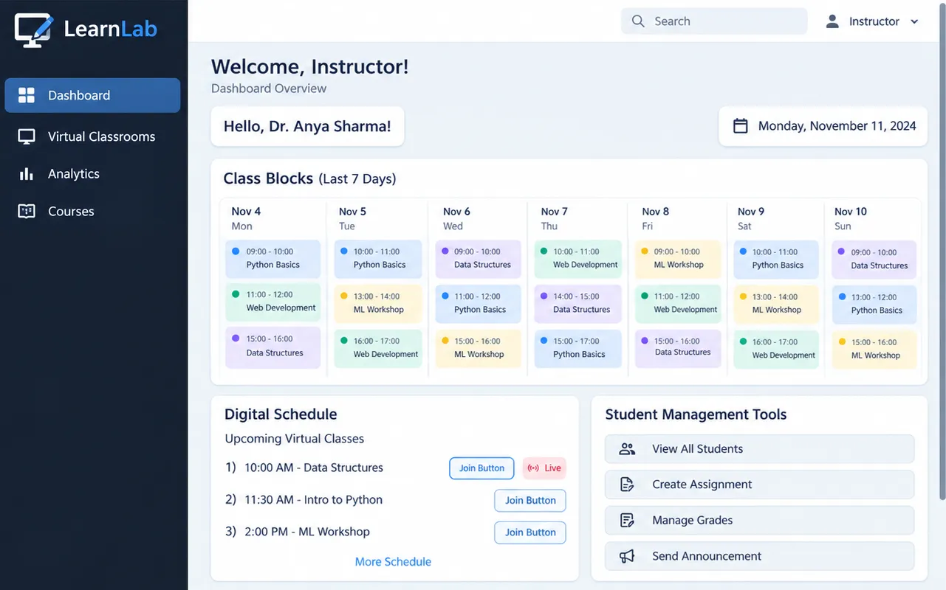
Task: Select Nov 7 15:00 - 17:00 Python Basics block
Action: pyautogui.click(x=577, y=348)
